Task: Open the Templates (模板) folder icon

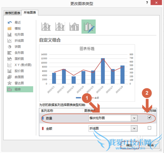Action: [x=10, y=29]
